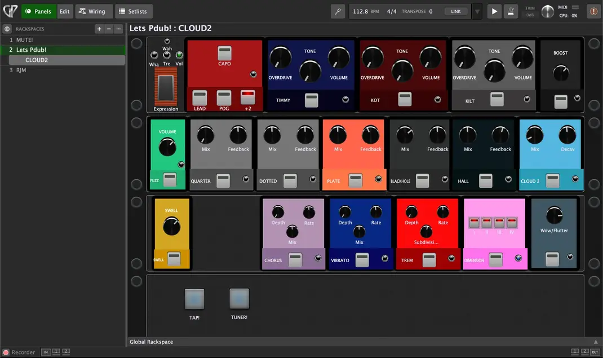This screenshot has height=358, width=603.
Task: Switch to the Panels view
Action: (38, 11)
